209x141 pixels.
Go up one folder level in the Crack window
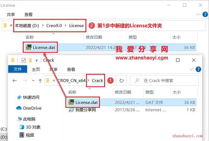(x=40, y=81)
